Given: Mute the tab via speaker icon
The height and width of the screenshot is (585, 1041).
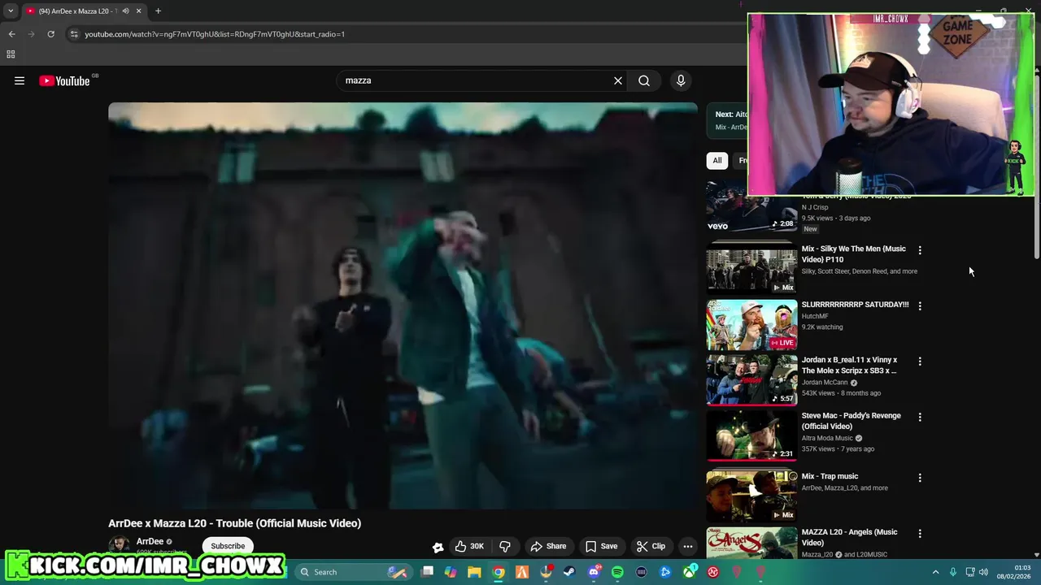Looking at the screenshot, I should click(x=125, y=11).
